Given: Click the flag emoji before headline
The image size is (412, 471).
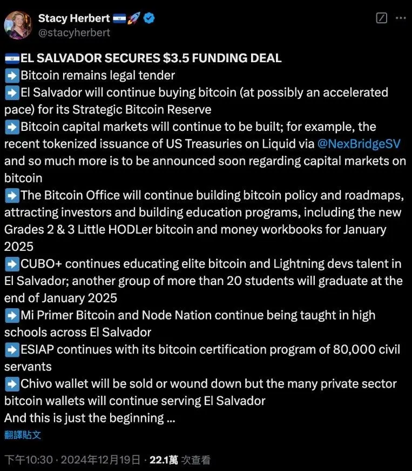Looking at the screenshot, I should (12, 58).
